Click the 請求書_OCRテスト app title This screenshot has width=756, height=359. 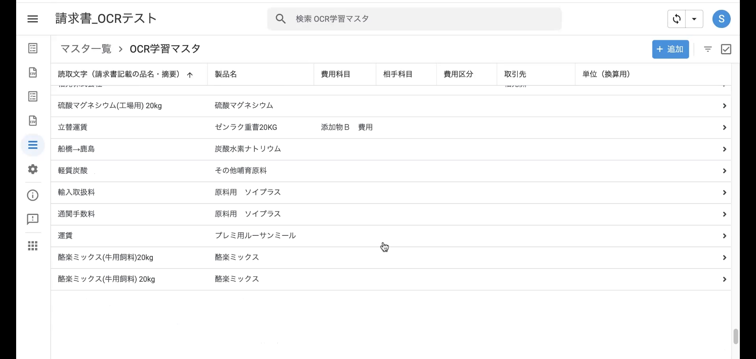click(106, 19)
